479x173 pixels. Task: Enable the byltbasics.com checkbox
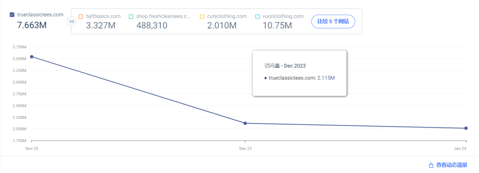click(x=81, y=16)
